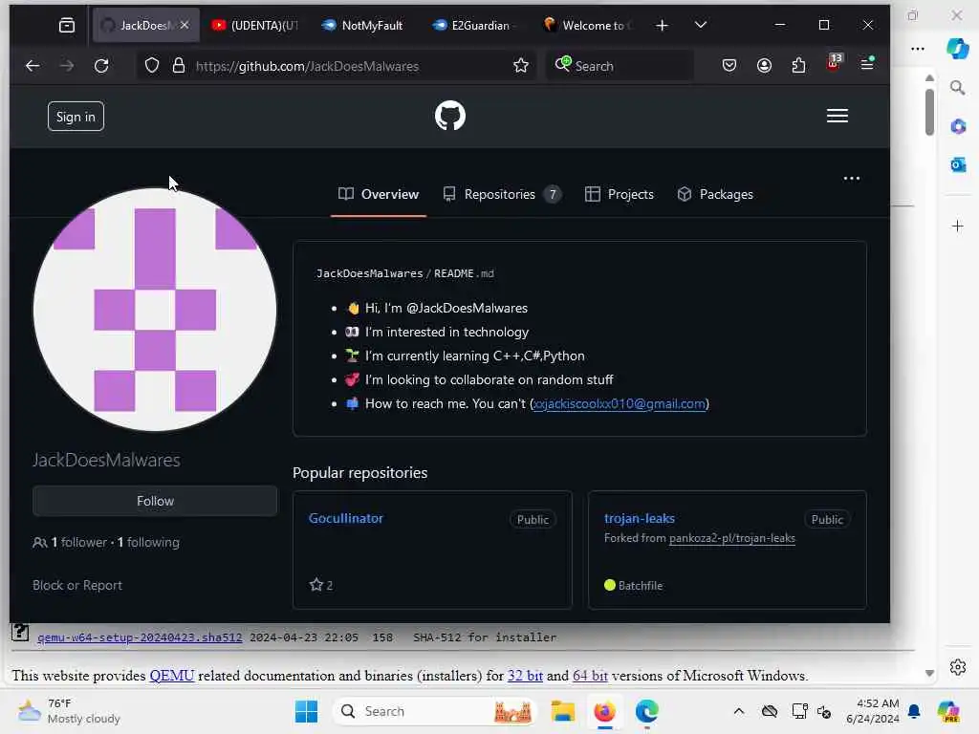Viewport: 979px width, 734px height.
Task: Open the Extensions puzzle icon
Action: tap(798, 65)
